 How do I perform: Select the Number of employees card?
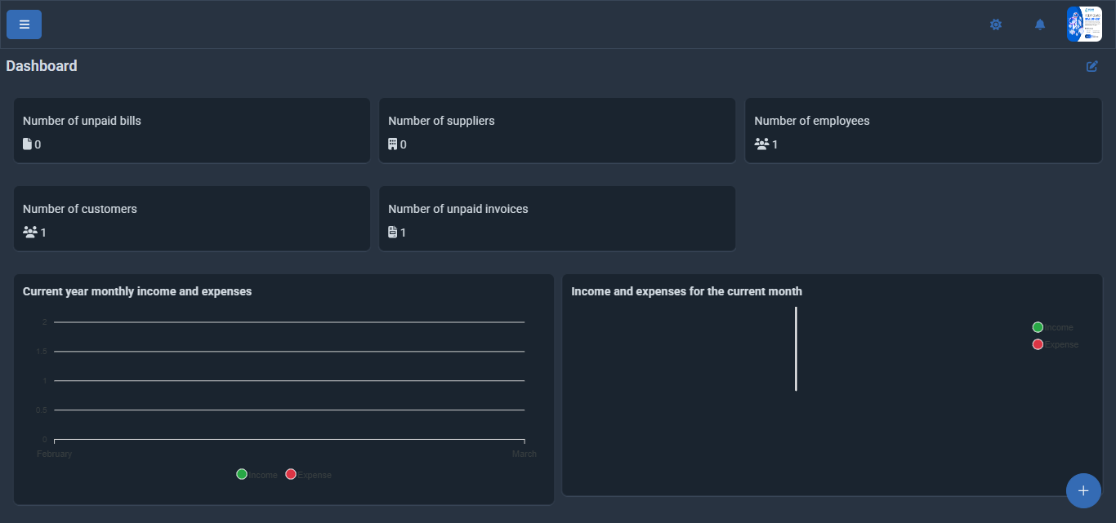point(923,131)
